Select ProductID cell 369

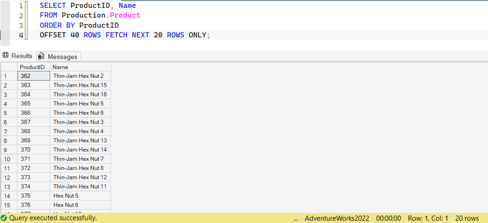pos(34,140)
